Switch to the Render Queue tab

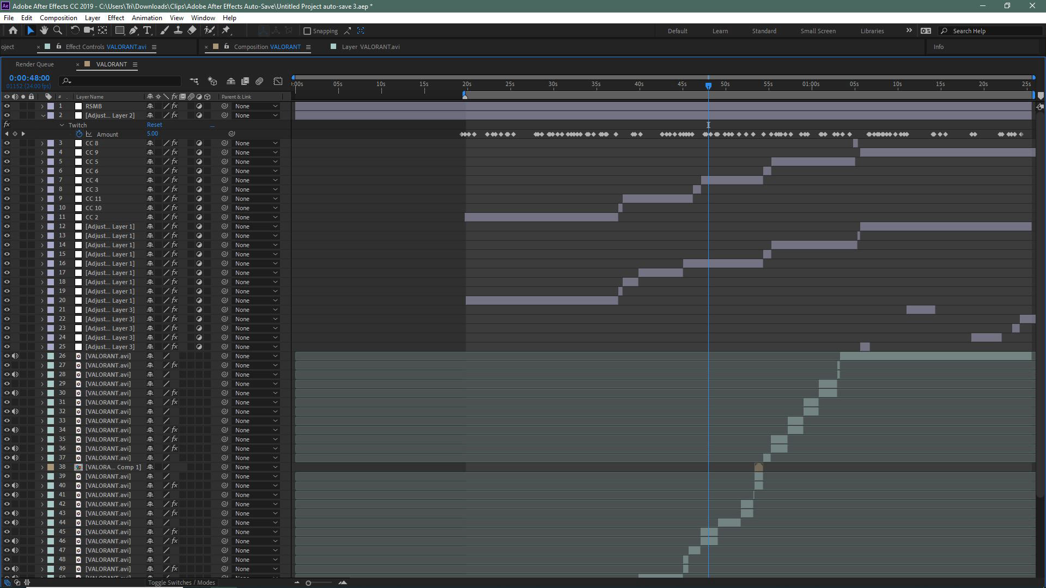pos(34,64)
